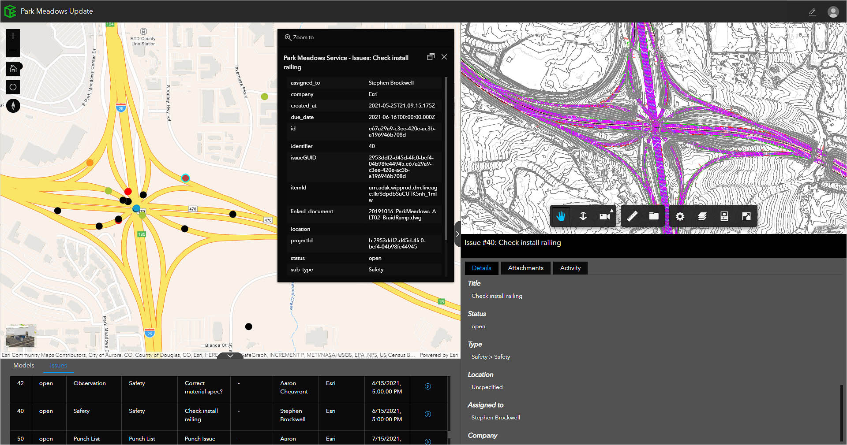Switch to the Models tab

(x=24, y=365)
